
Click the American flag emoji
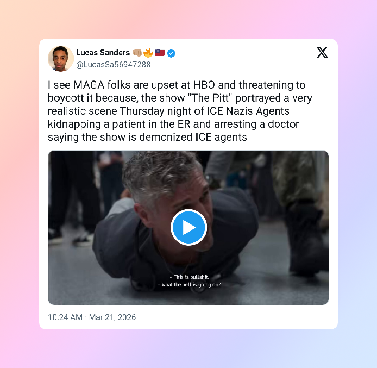click(x=160, y=52)
